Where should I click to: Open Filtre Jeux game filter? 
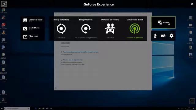click(x=30, y=37)
